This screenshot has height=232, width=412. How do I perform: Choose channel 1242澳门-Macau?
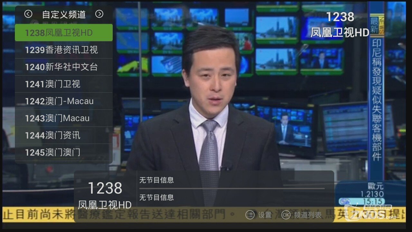[64, 101]
